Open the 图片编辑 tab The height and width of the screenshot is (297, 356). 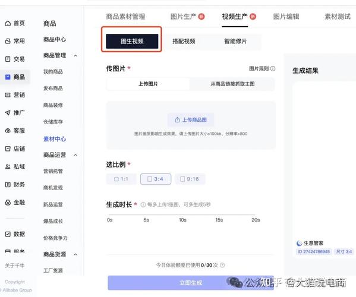point(286,17)
